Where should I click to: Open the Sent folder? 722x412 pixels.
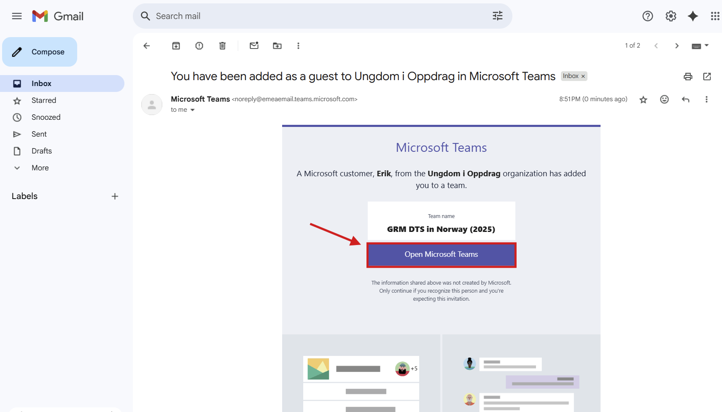pyautogui.click(x=62, y=134)
